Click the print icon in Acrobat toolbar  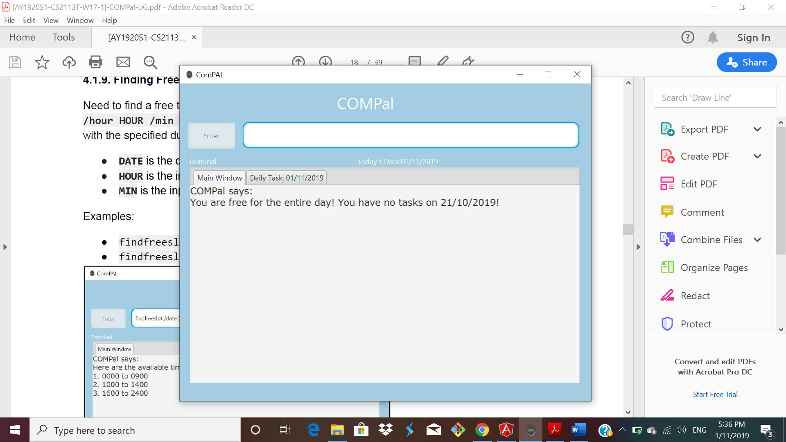click(x=95, y=62)
